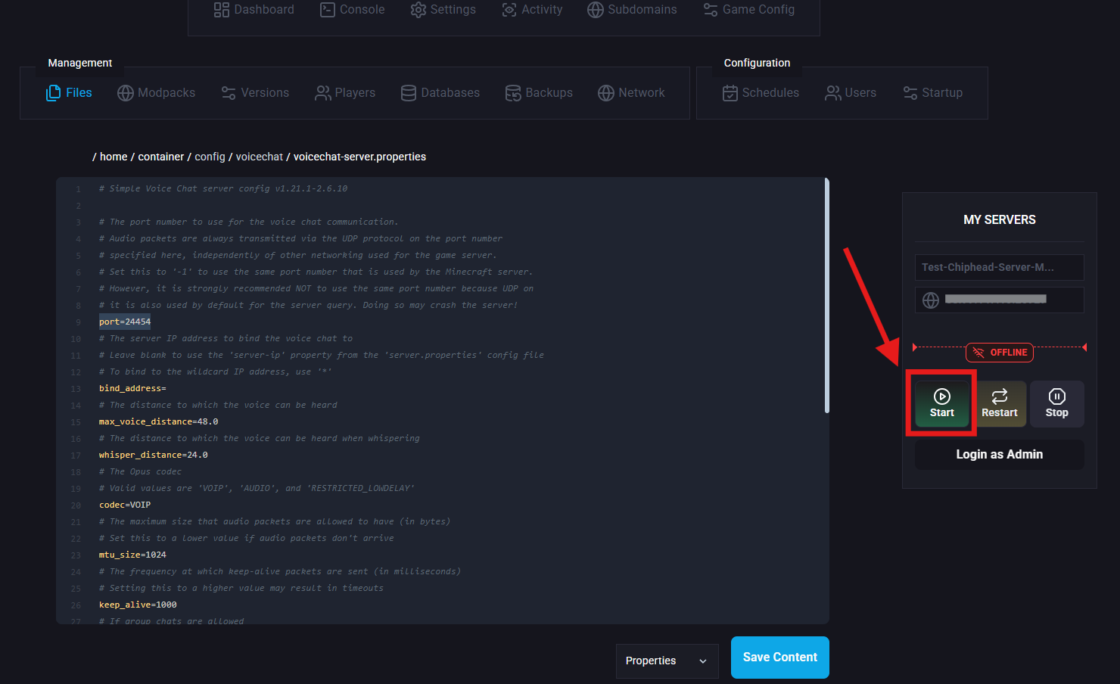The height and width of the screenshot is (684, 1120).
Task: Click the Game Config sliders icon
Action: 711,10
